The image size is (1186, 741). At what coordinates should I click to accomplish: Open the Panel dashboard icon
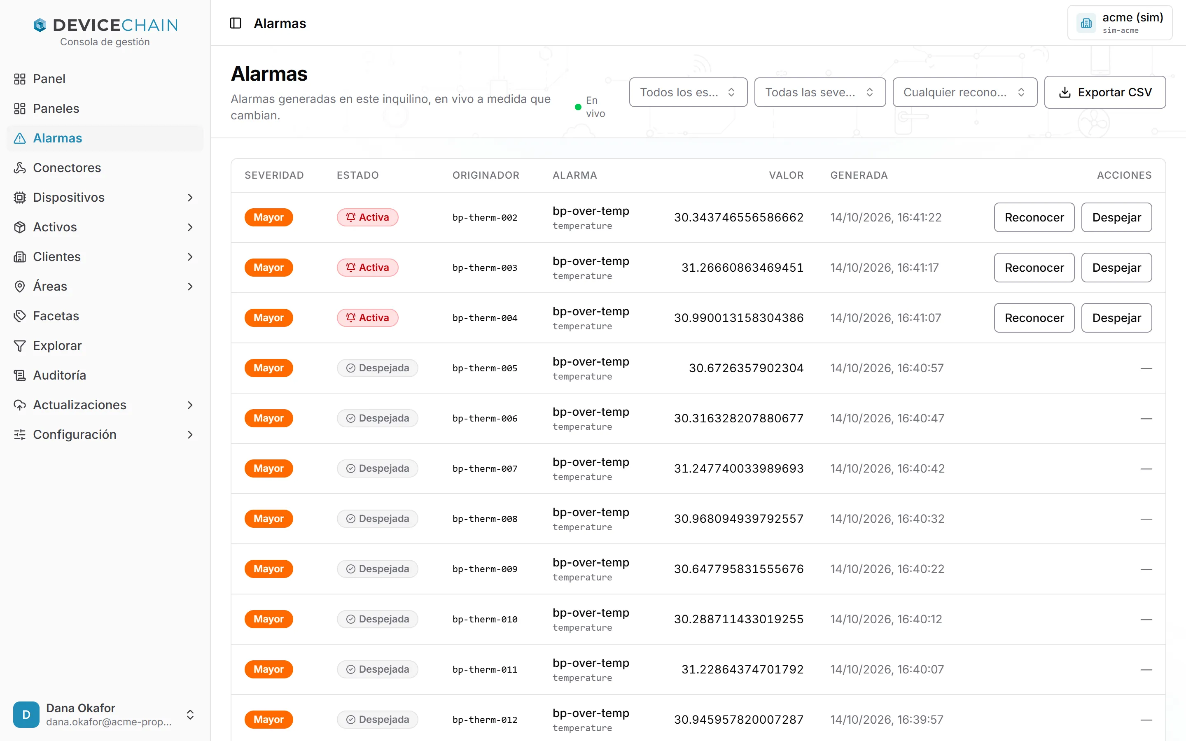[x=20, y=79]
